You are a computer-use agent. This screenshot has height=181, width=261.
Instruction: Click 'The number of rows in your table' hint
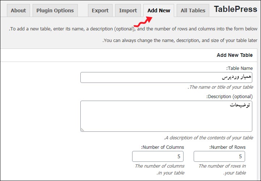point(222,169)
